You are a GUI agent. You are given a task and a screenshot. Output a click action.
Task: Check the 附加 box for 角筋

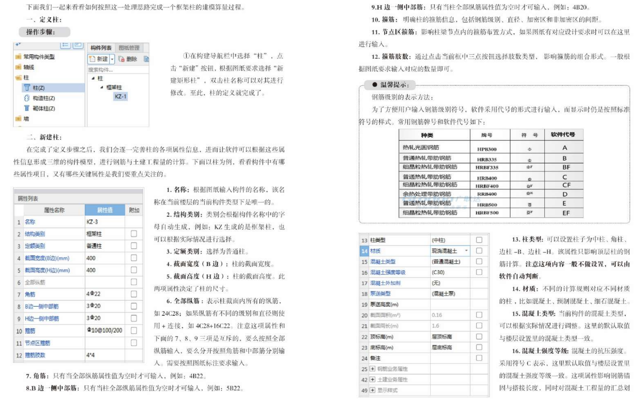(134, 294)
